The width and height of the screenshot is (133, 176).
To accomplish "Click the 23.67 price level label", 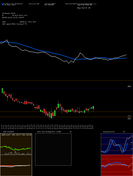I will [x=130, y=116].
